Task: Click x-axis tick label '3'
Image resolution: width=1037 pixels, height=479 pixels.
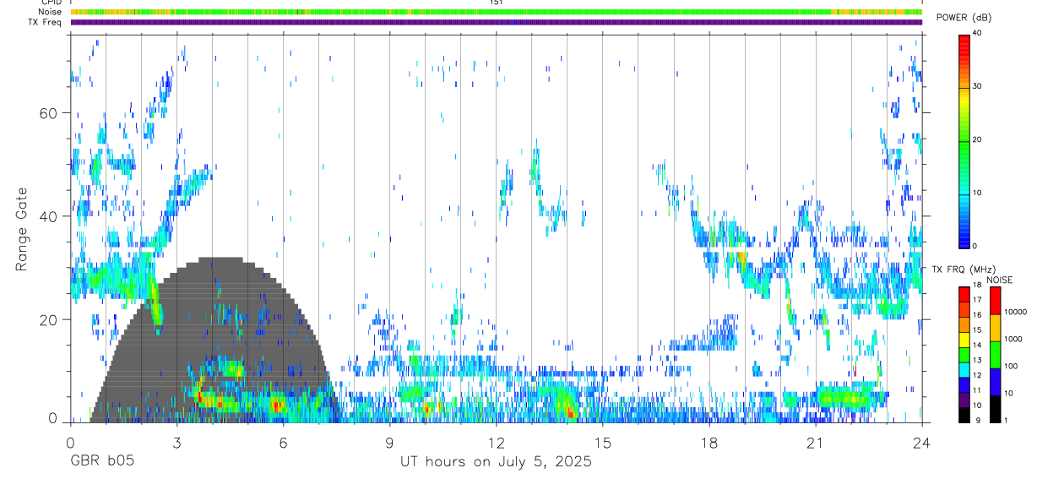Action: (x=176, y=442)
